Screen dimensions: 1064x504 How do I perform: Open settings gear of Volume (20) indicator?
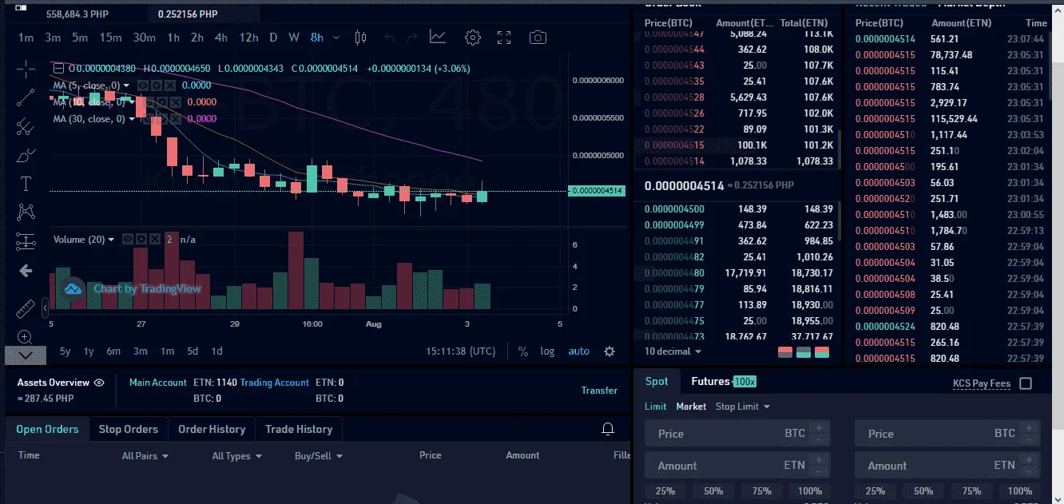[141, 239]
